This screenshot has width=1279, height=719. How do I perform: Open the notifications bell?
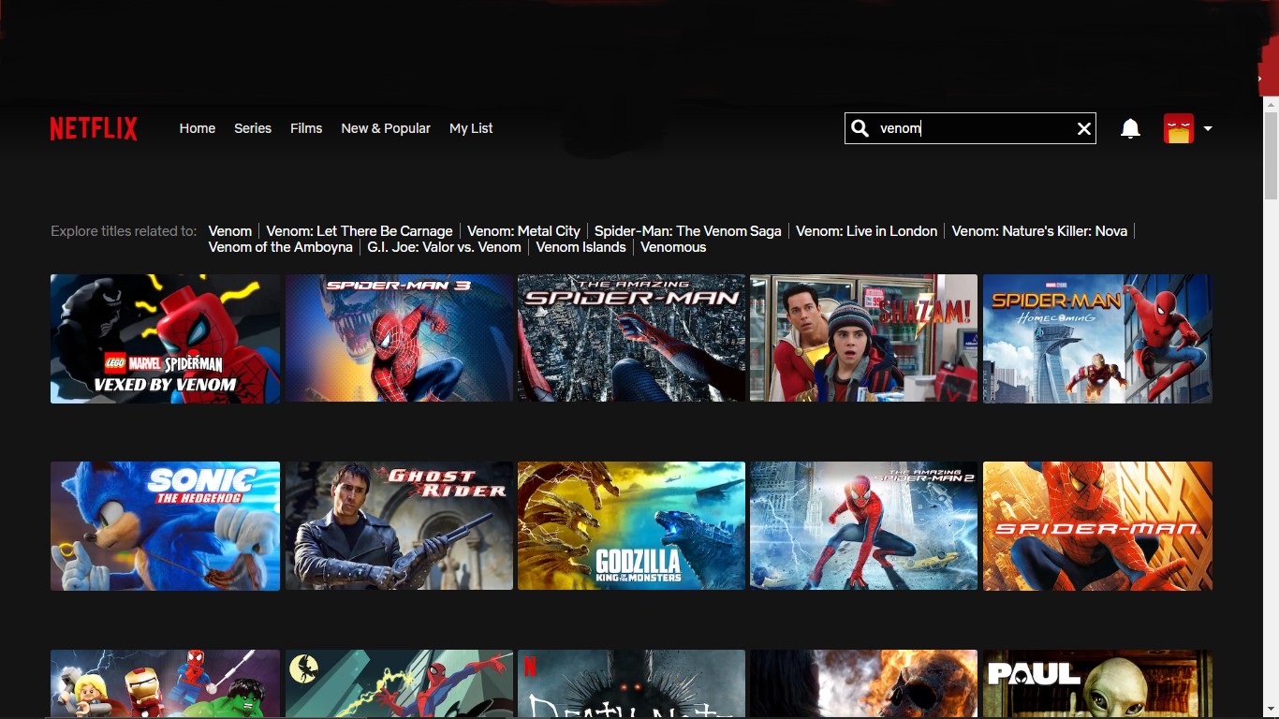coord(1129,128)
